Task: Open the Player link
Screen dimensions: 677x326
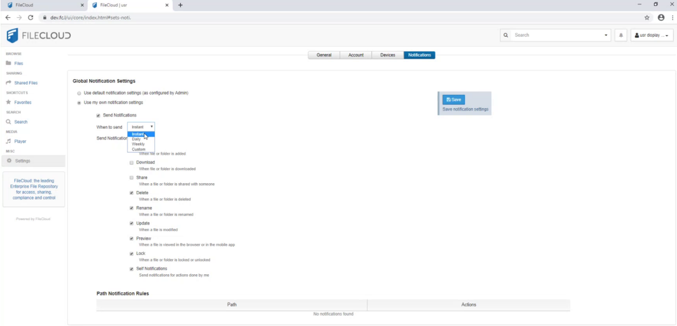Action: coord(20,142)
